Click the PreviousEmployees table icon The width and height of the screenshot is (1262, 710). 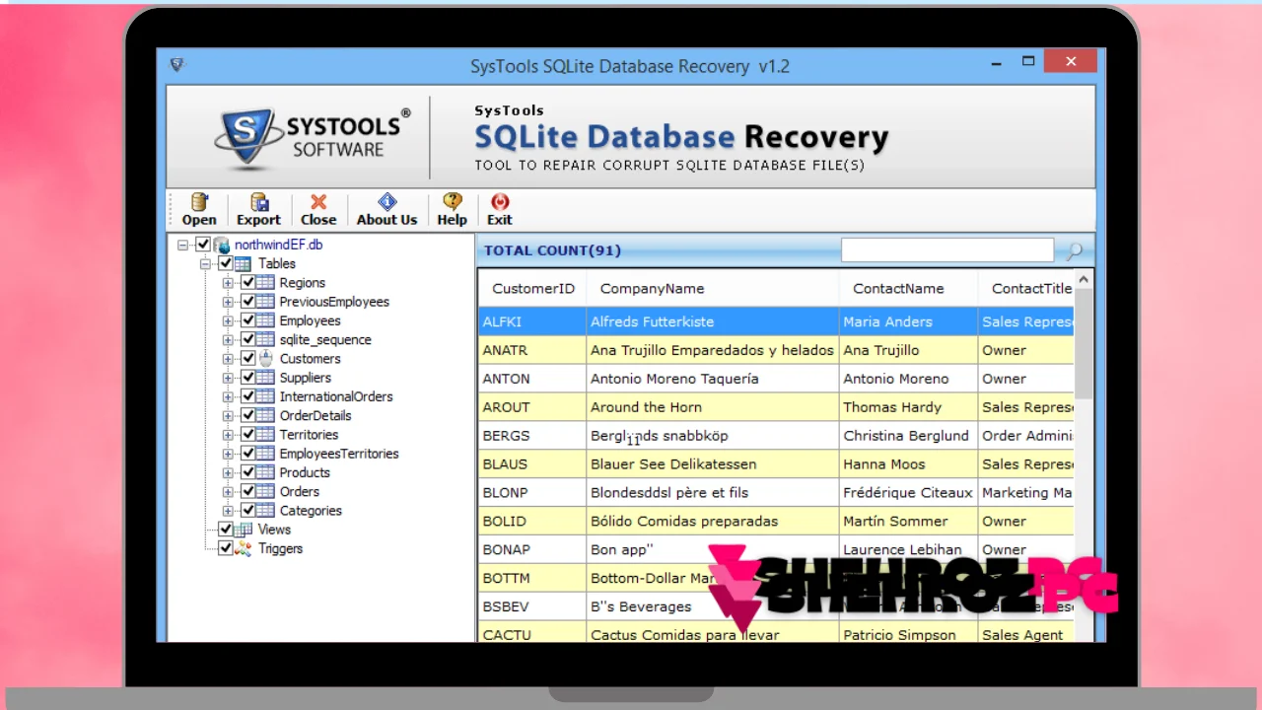pyautogui.click(x=265, y=302)
